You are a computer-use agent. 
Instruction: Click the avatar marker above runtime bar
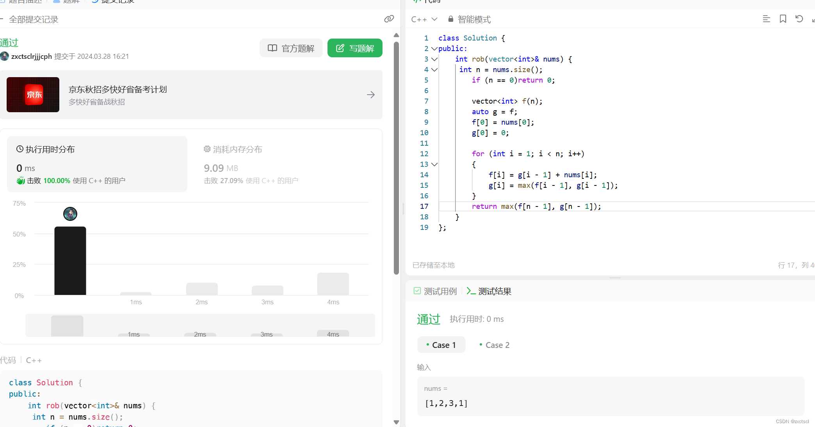tap(70, 214)
